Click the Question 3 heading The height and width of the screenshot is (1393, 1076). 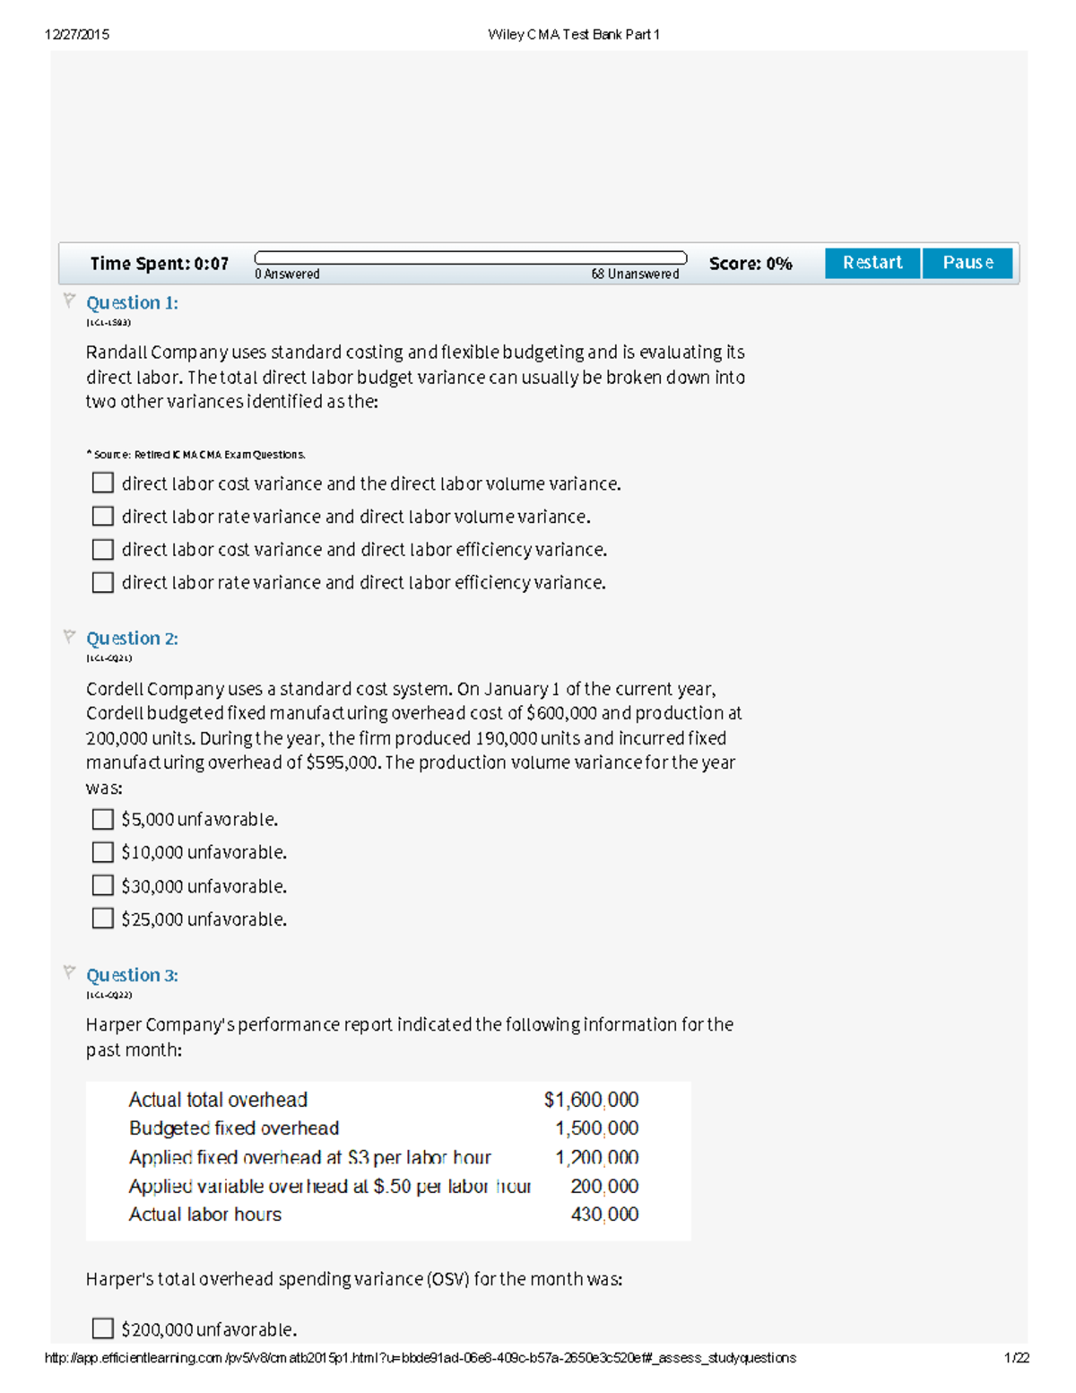point(132,975)
